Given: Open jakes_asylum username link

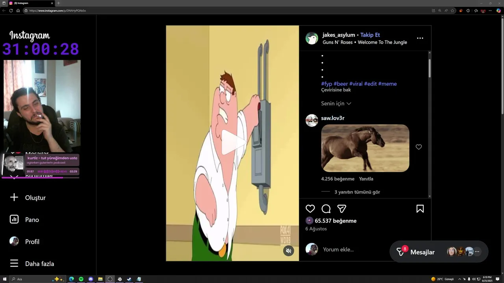Looking at the screenshot, I should [339, 35].
